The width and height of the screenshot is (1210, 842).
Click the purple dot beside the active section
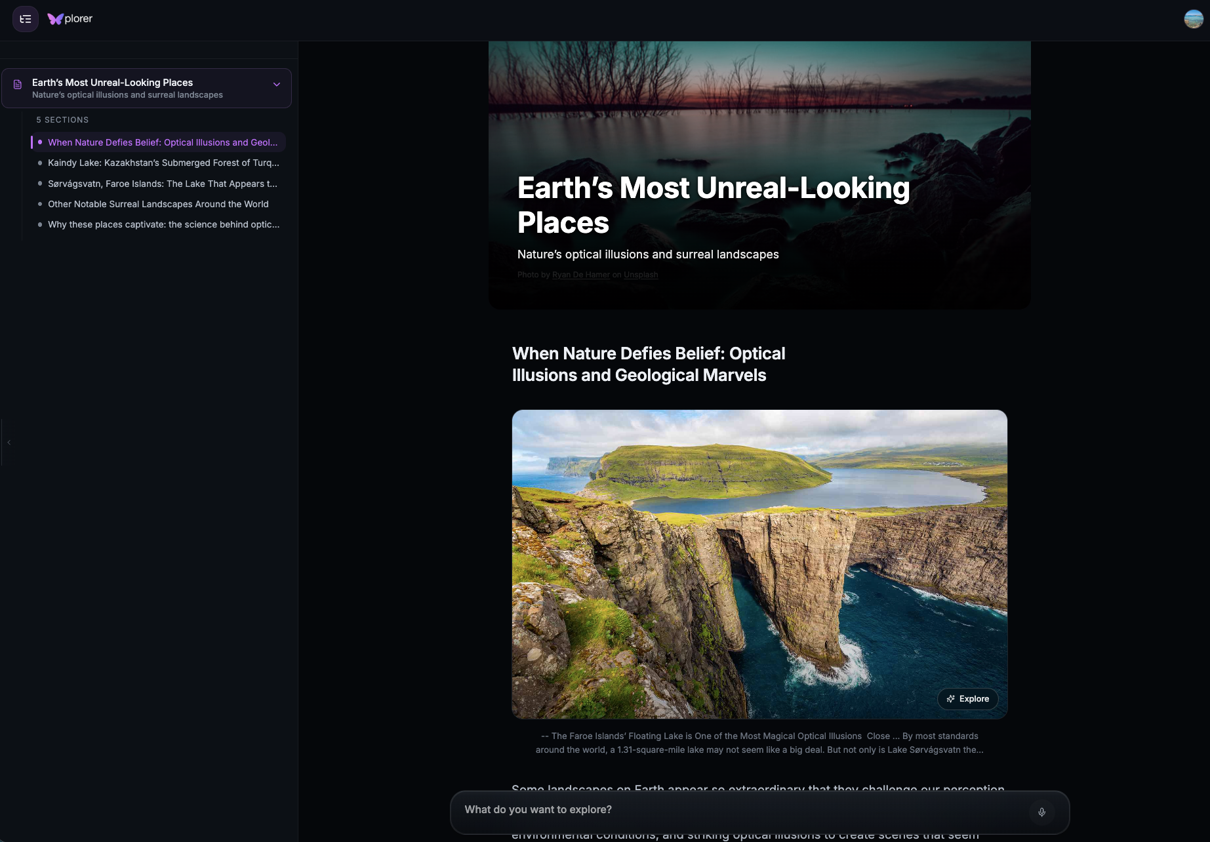(39, 142)
